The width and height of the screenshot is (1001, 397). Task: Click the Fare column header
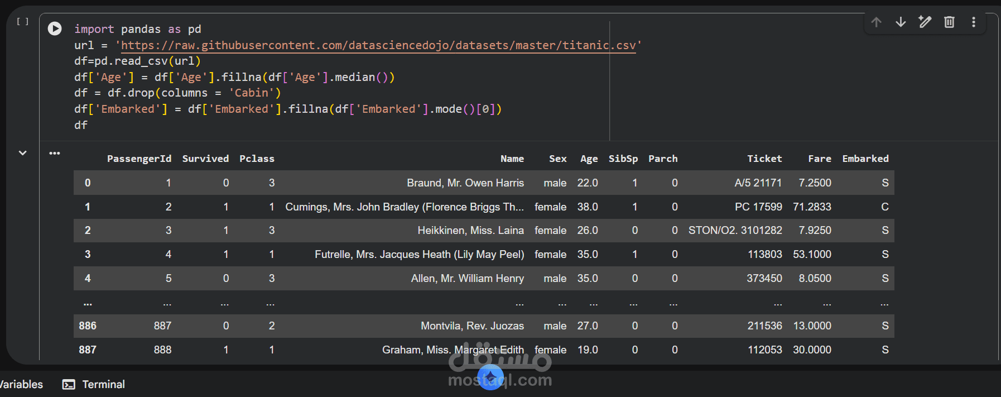(820, 159)
